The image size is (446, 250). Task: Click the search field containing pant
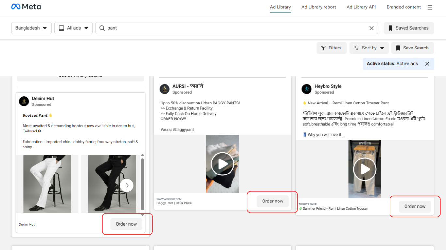(235, 28)
